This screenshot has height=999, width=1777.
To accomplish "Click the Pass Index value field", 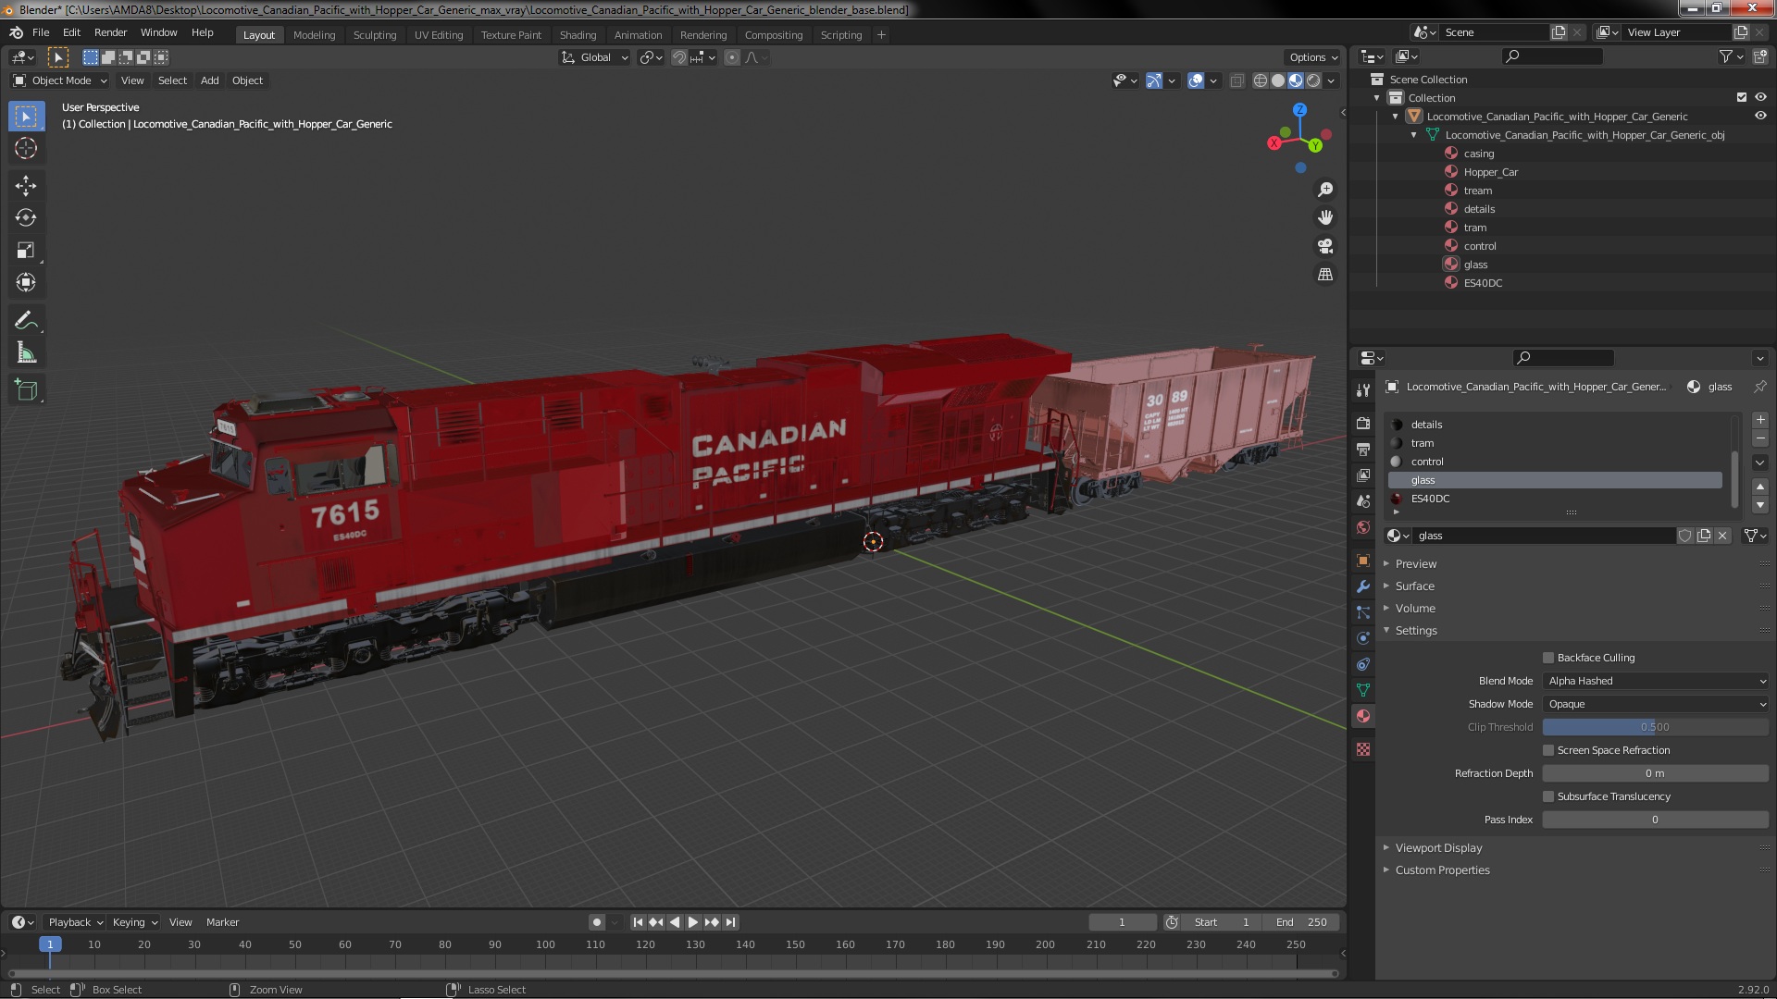I will pos(1656,820).
